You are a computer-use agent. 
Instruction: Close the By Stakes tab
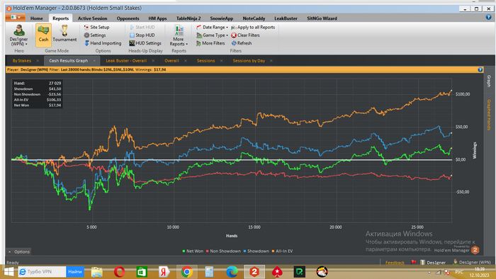(38, 61)
